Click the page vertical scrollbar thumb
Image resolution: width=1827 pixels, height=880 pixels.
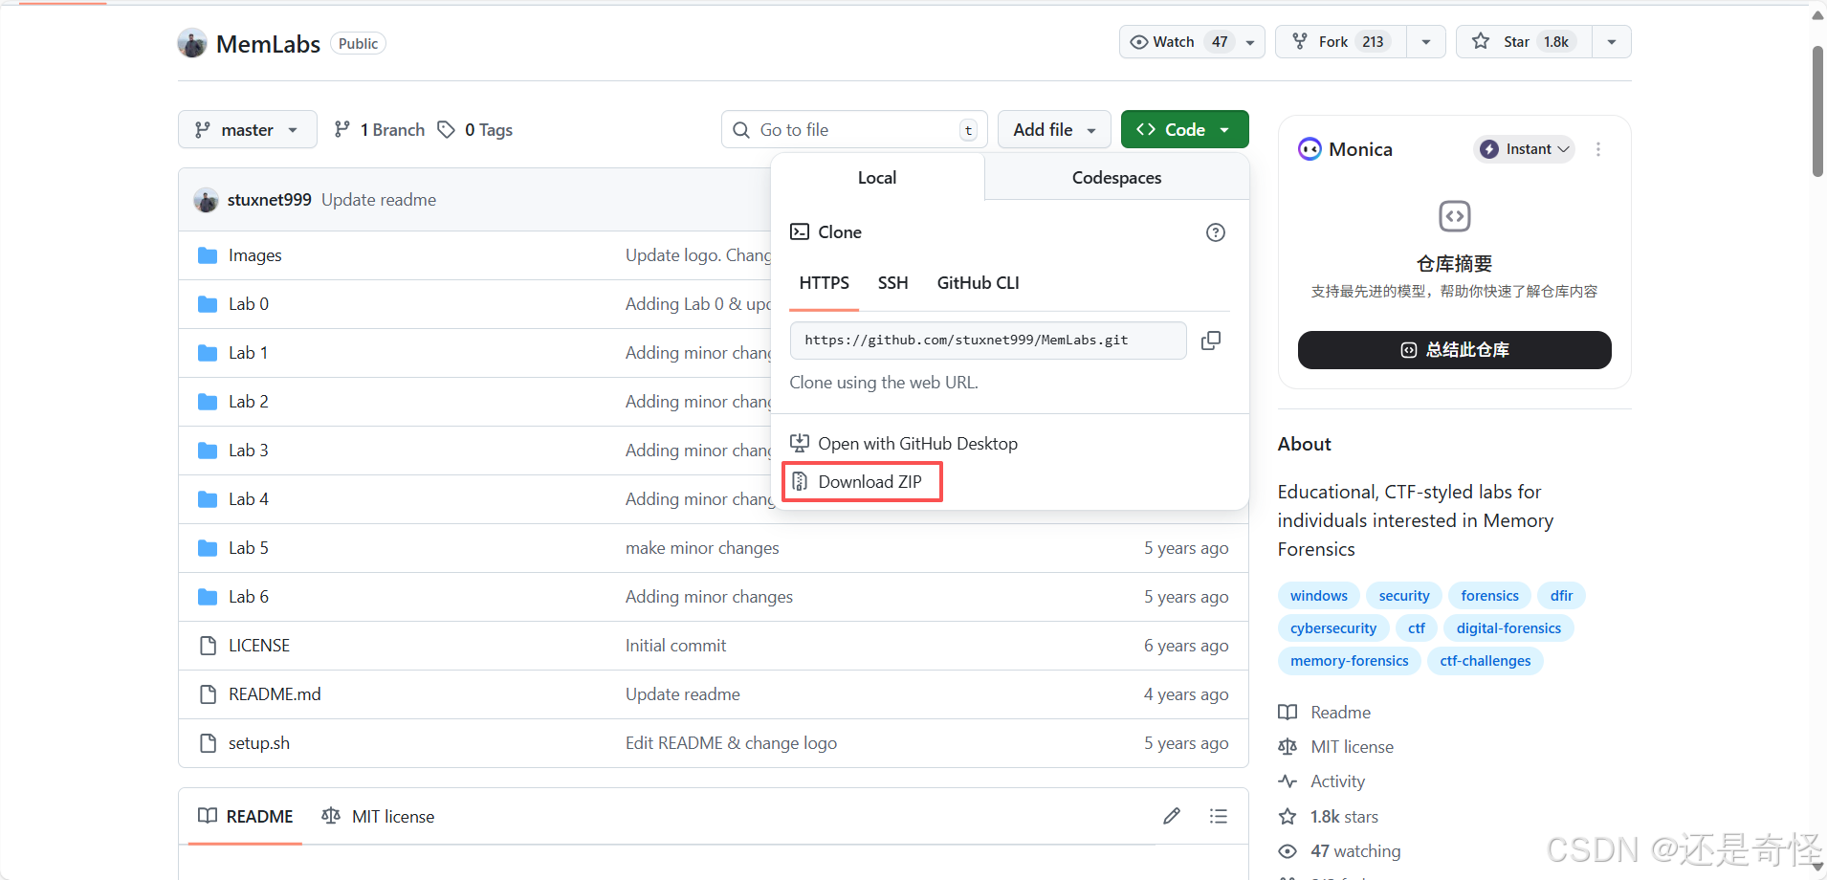1817,110
